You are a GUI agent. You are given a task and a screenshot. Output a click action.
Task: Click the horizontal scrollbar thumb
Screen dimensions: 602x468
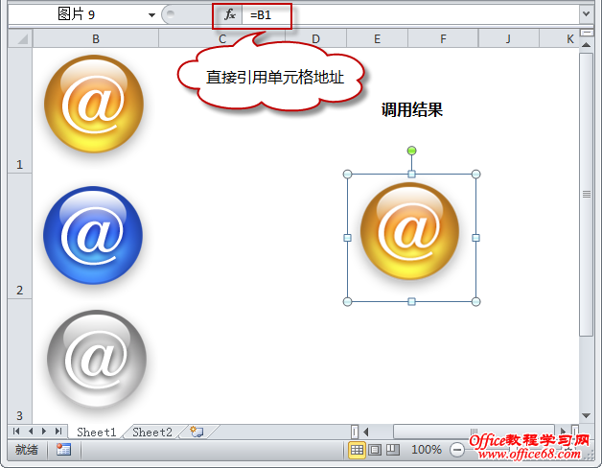coord(474,432)
